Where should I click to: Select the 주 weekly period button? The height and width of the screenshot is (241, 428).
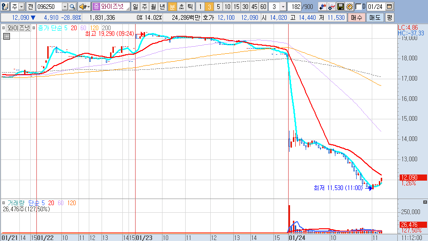[x=145, y=7]
